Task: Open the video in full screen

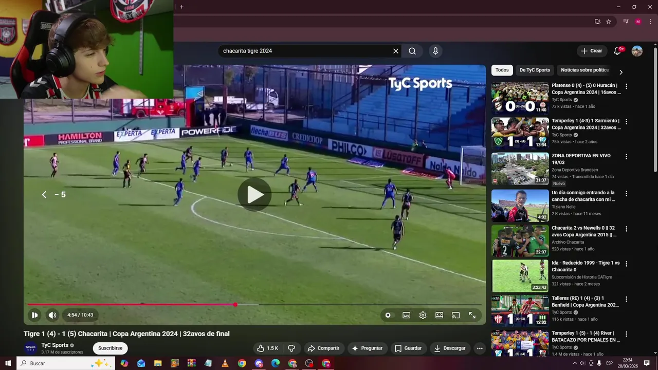Action: (472, 315)
